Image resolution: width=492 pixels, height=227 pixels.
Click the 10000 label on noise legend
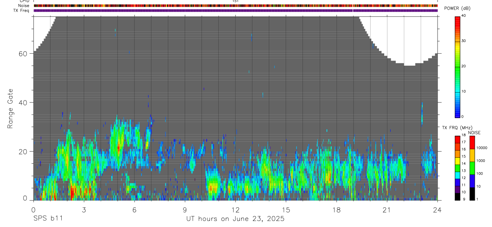point(482,148)
